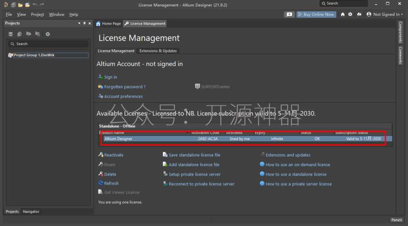Open Preferences with the gear icon
Viewport: 408px width, 226px height.
[x=350, y=15]
